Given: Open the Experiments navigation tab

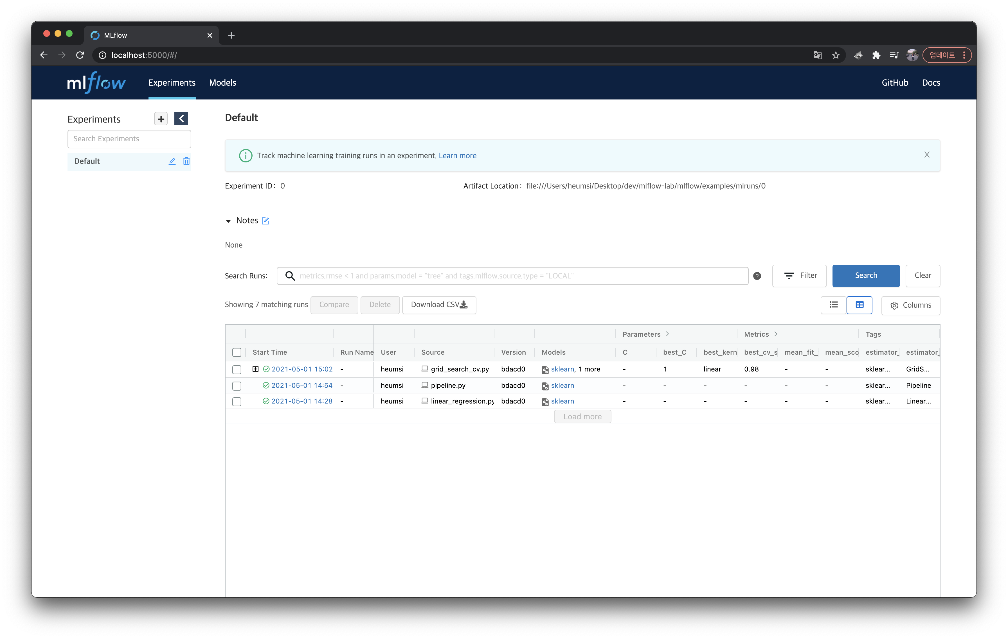Looking at the screenshot, I should 172,83.
